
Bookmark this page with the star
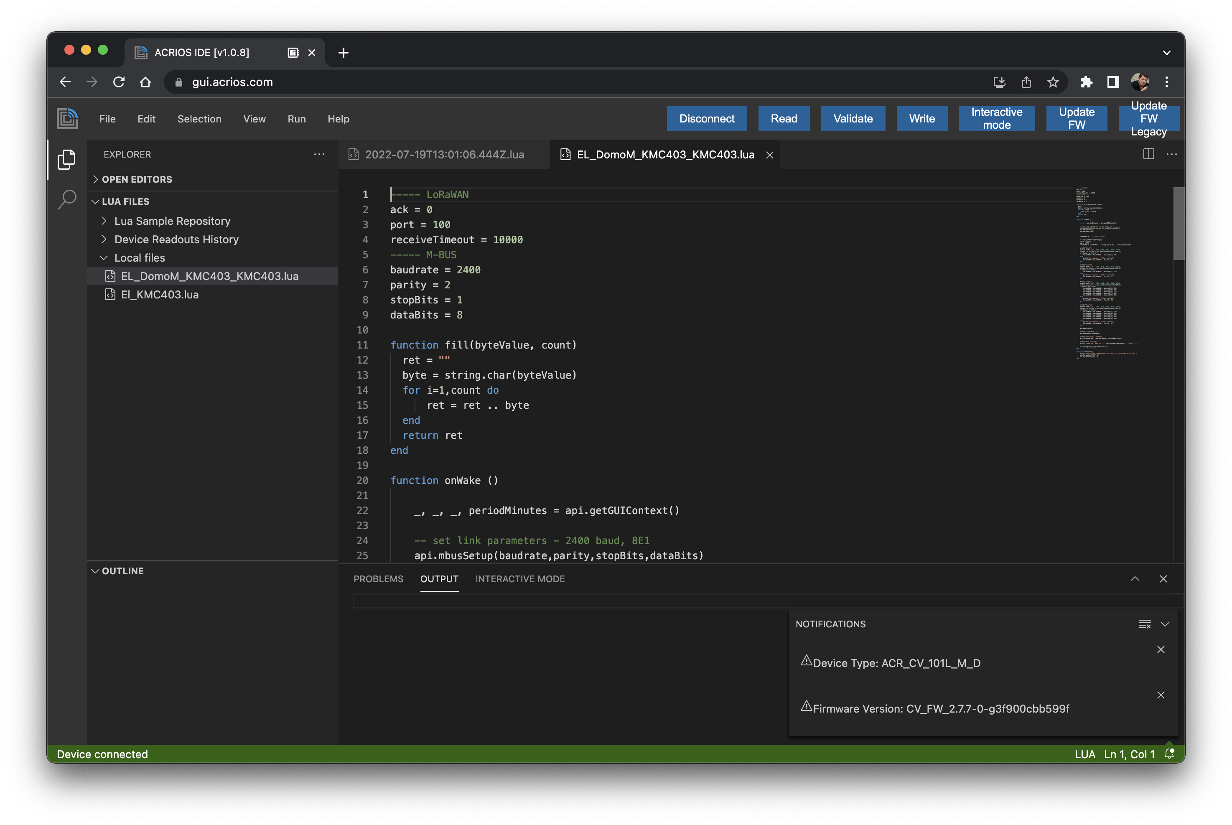pos(1052,82)
